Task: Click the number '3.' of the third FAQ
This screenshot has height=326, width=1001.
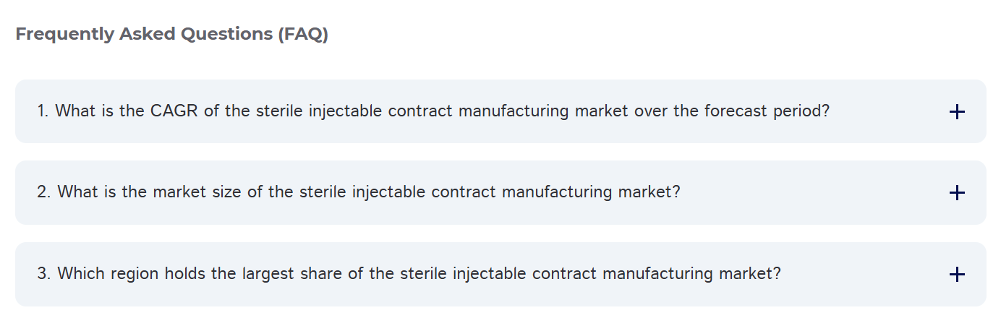Action: [44, 274]
